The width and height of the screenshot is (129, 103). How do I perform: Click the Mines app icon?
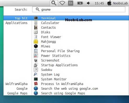[x=36, y=46]
